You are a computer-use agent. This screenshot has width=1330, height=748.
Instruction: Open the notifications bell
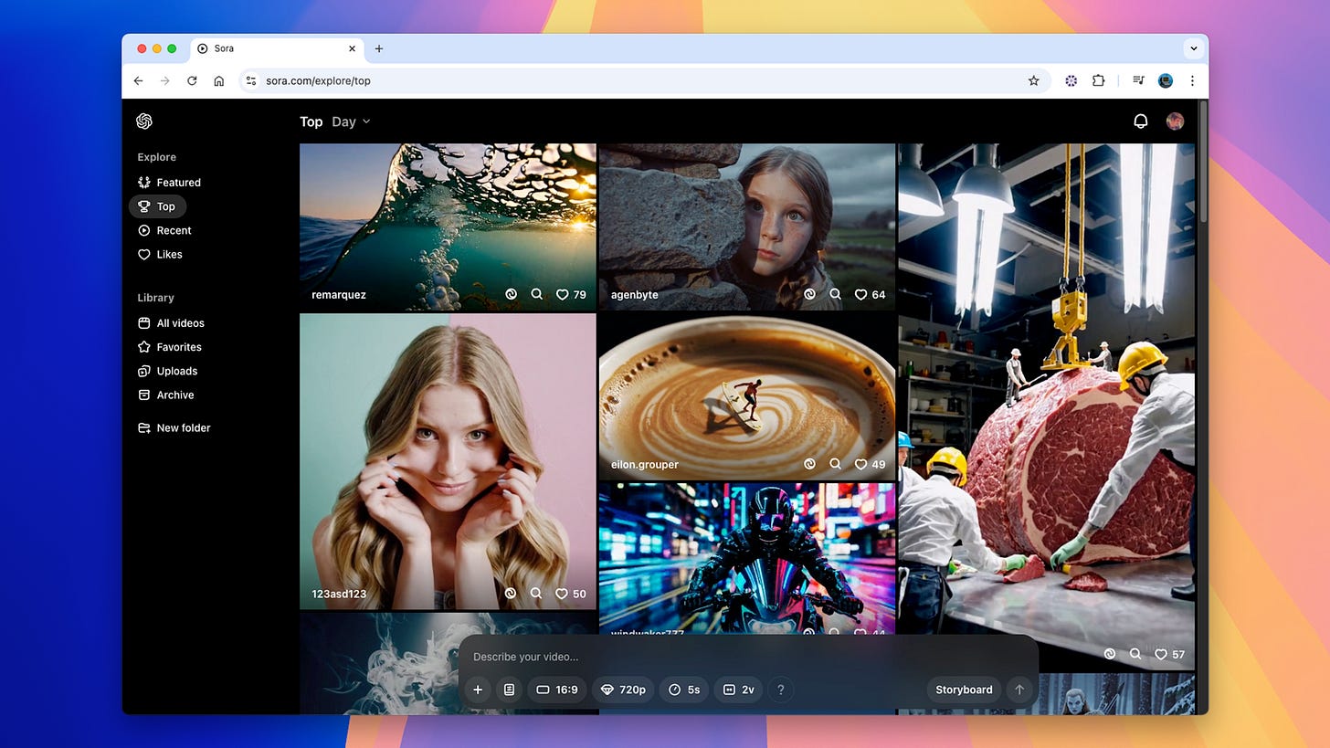1140,121
